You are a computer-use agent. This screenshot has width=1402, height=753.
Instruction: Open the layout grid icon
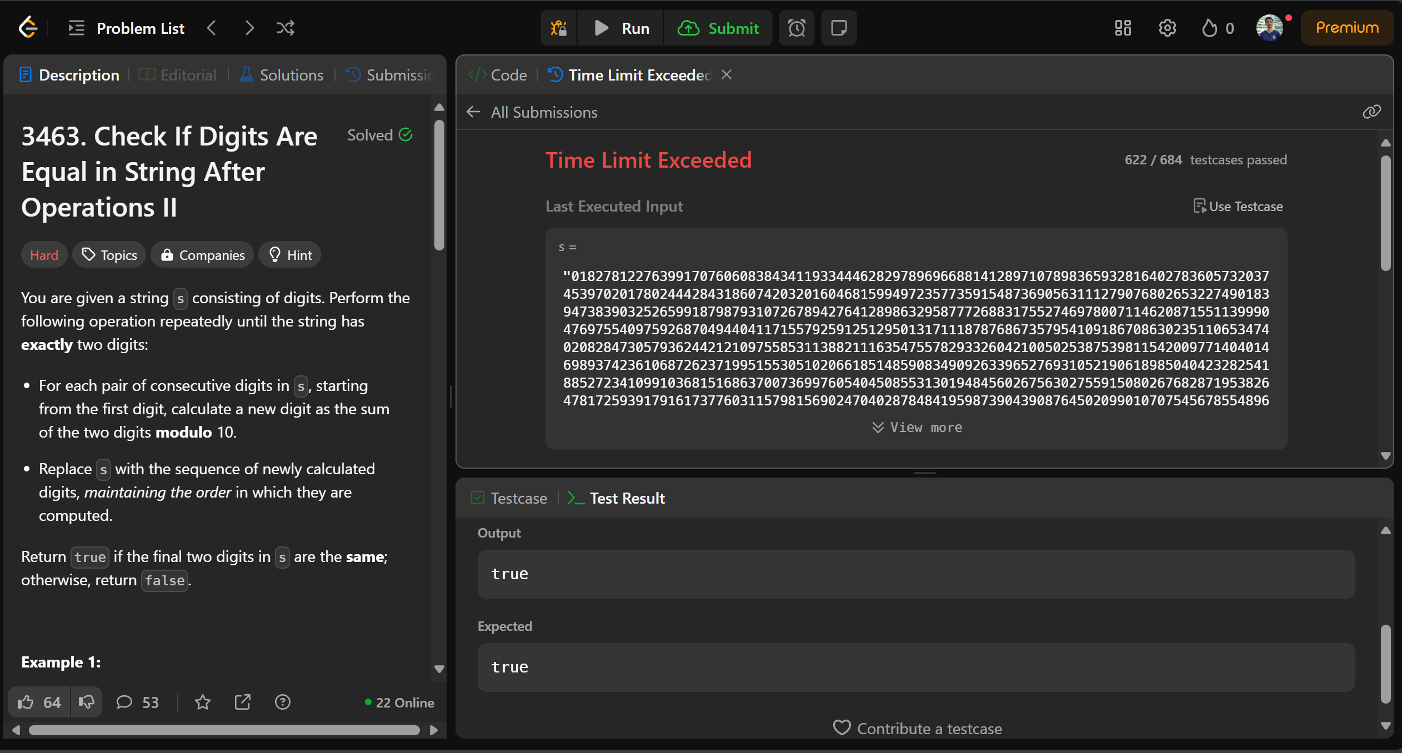click(x=1123, y=28)
